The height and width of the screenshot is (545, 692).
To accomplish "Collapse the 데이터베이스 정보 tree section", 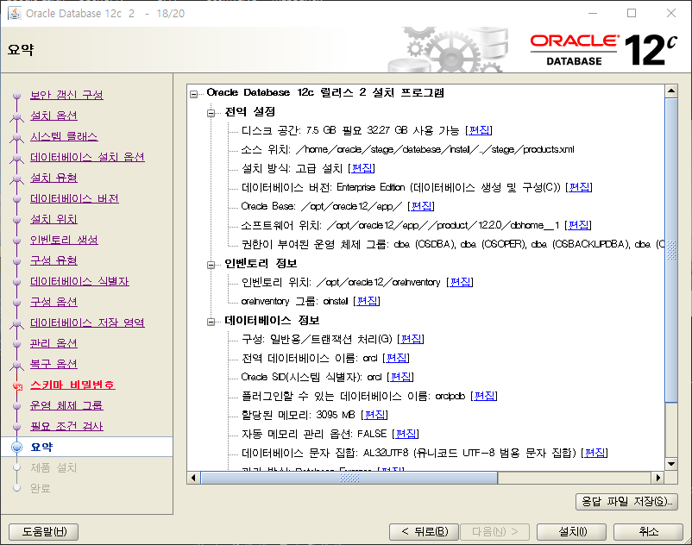I will 211,322.
